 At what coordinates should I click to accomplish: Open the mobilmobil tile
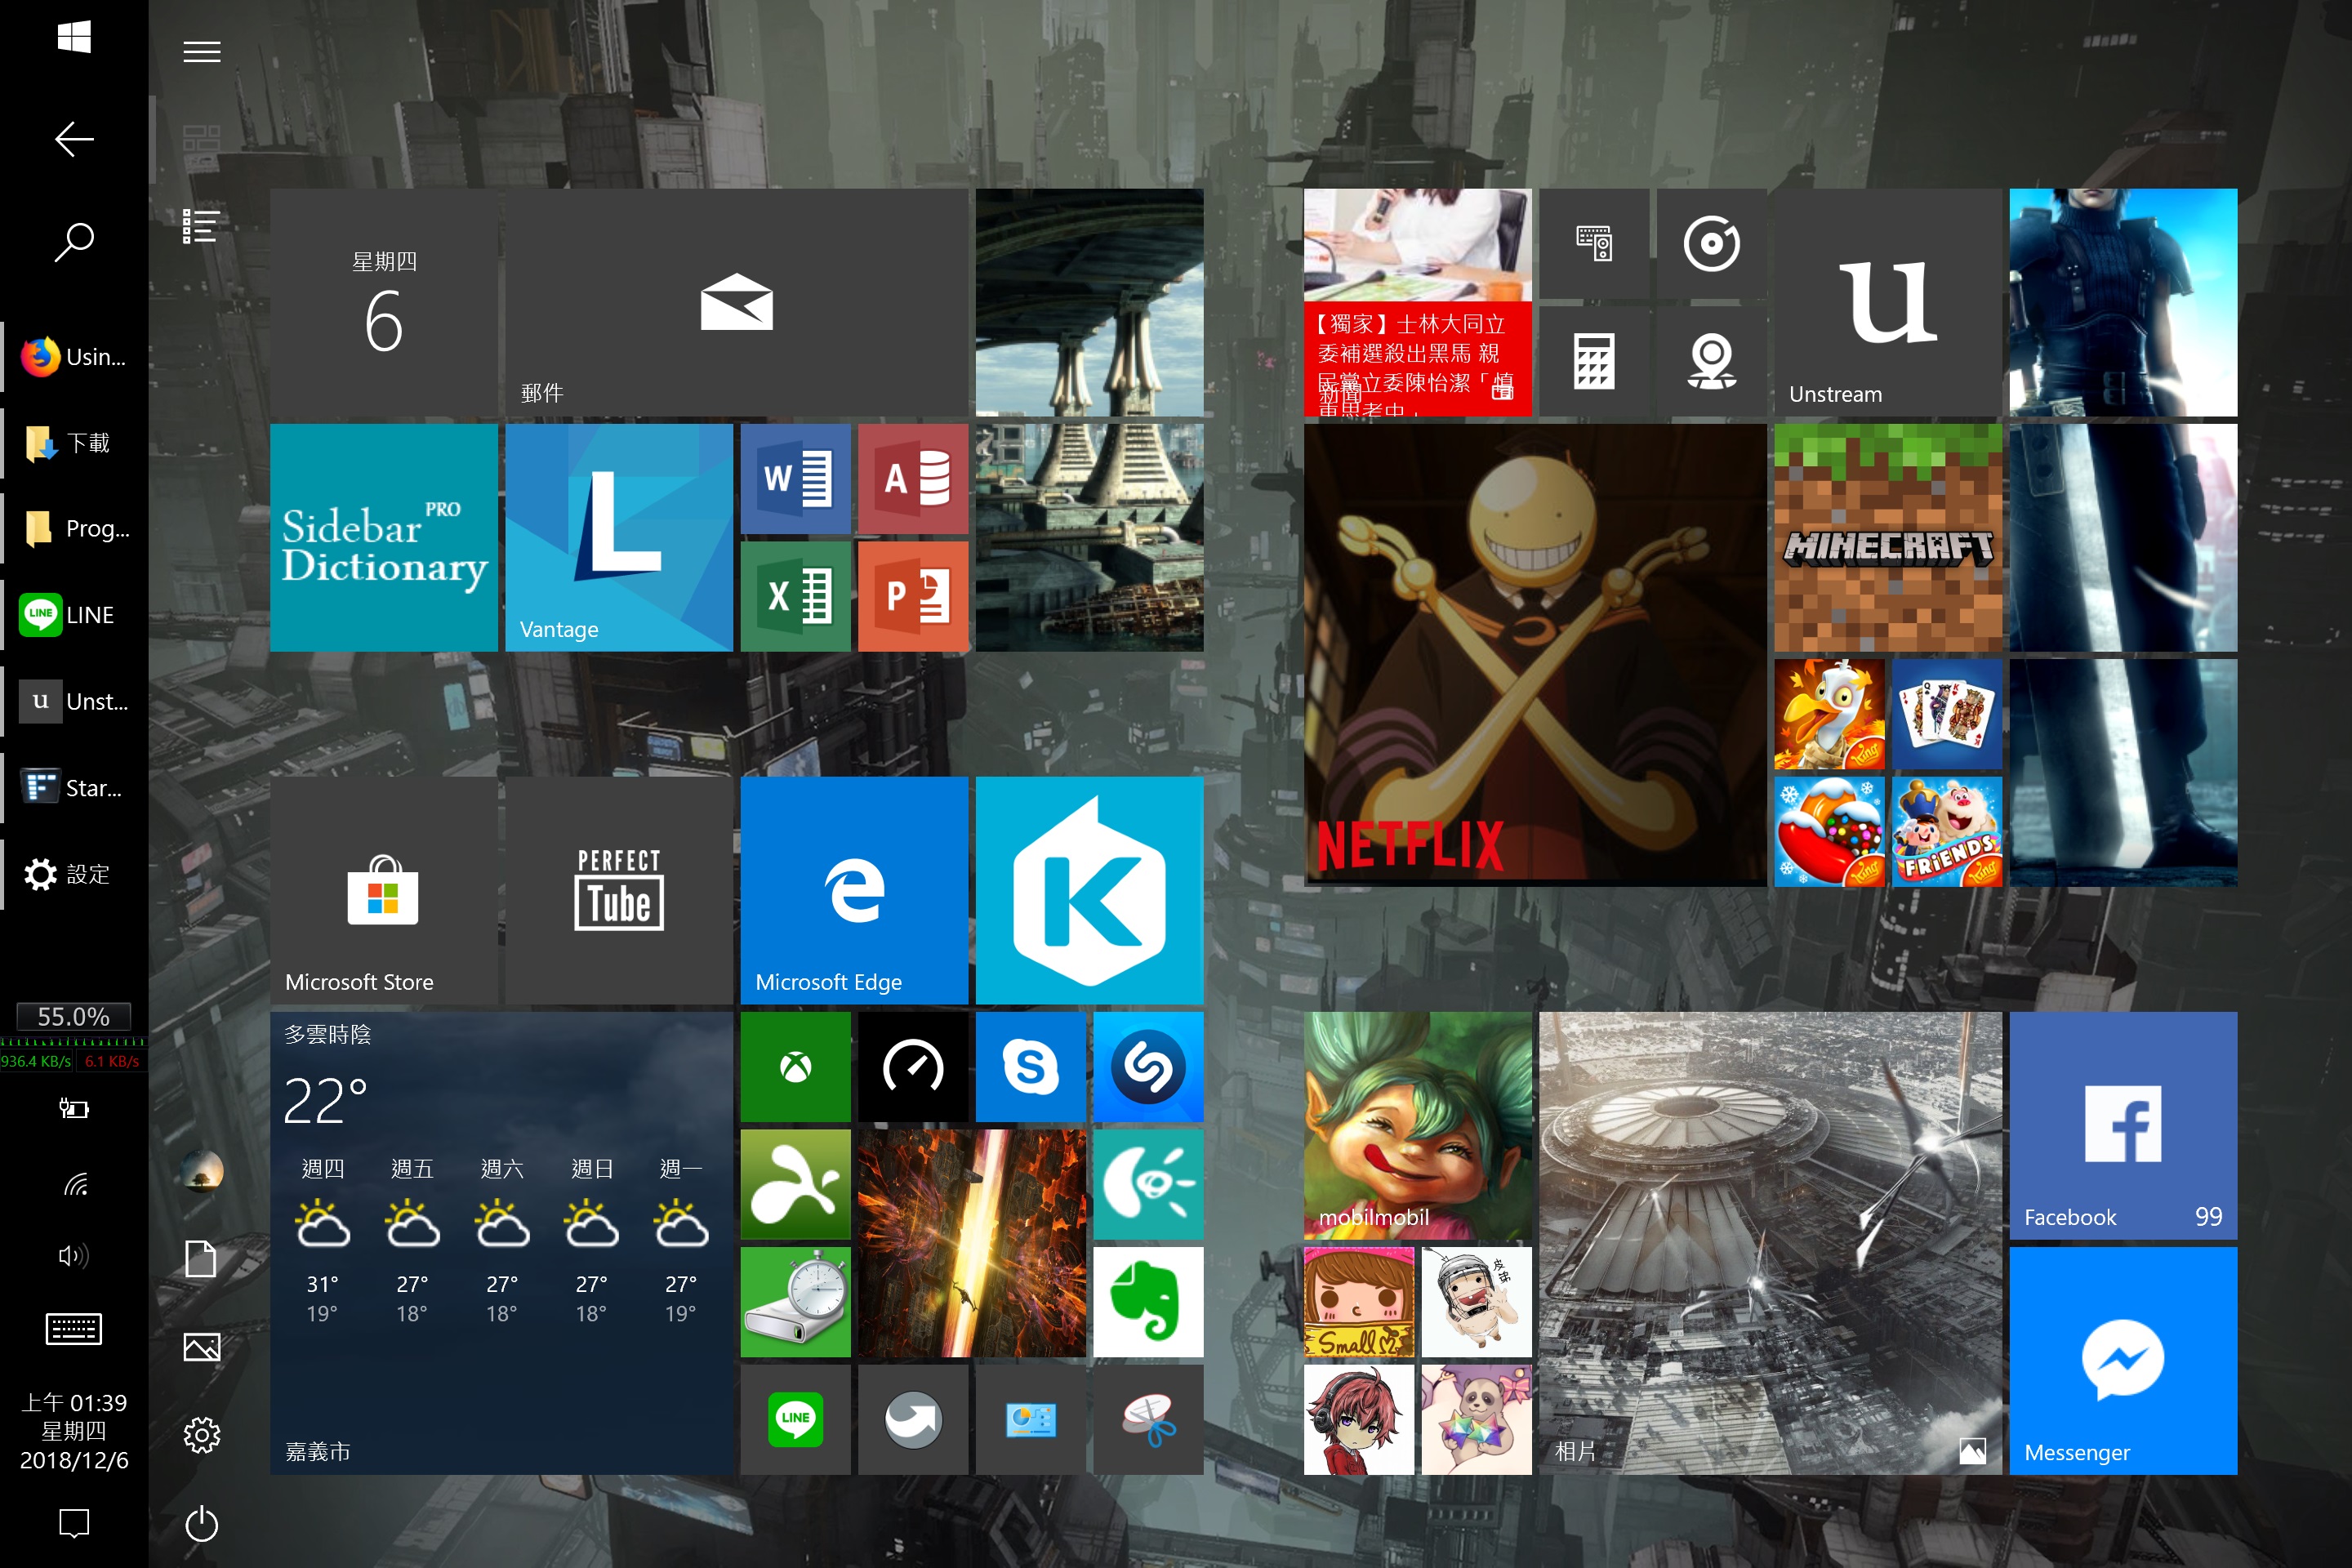[1417, 1126]
